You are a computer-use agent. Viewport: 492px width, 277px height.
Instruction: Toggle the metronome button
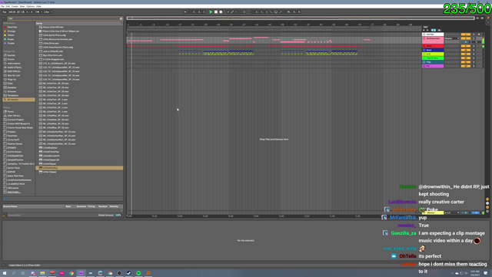[38, 12]
